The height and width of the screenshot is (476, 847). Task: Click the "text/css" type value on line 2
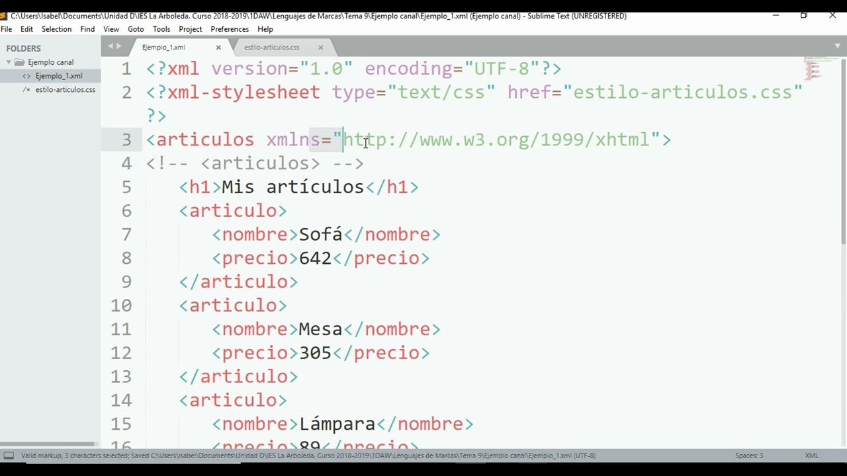441,93
